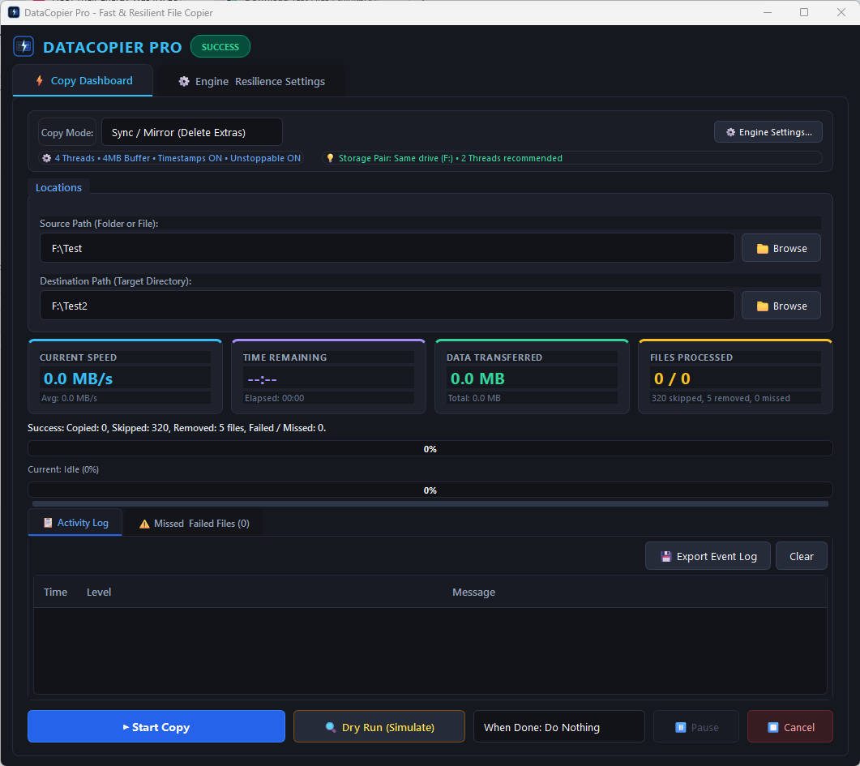Click the 0.0 MB/s current speed value
Screen dimensions: 860x766
tap(78, 379)
